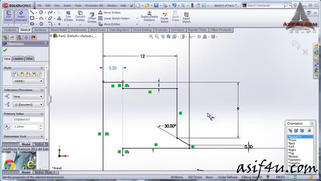Collapse the Style section

pyautogui.click(x=42, y=68)
